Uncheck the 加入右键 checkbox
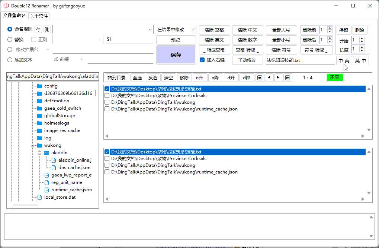The height and width of the screenshot is (248, 379). coord(202,60)
